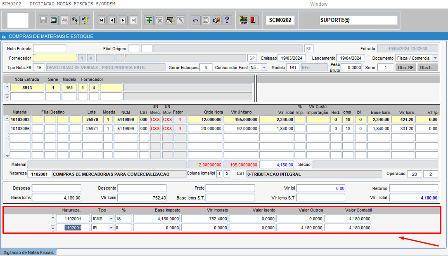Image resolution: width=448 pixels, height=256 pixels.
Task: Select the Digitacao de Notas Fiscais tab
Action: [x=28, y=253]
